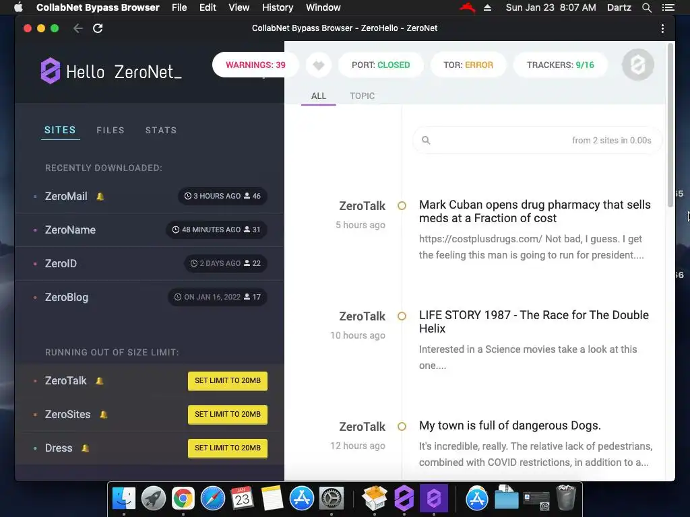
Task: Open System Preferences gear in dock
Action: [331, 499]
